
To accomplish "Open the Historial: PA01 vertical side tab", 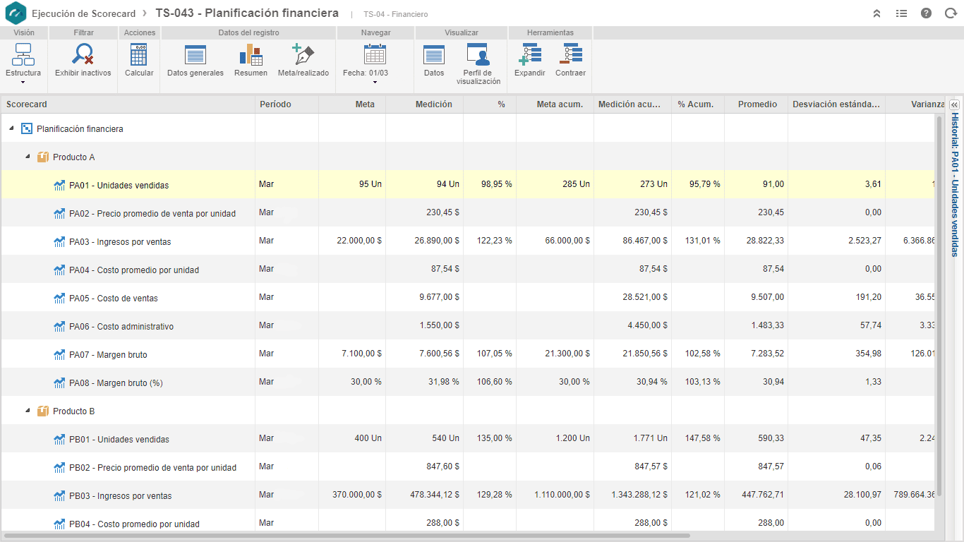I will pos(955,185).
